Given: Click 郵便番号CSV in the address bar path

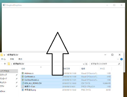Looking at the screenshot, I should tap(19, 64).
